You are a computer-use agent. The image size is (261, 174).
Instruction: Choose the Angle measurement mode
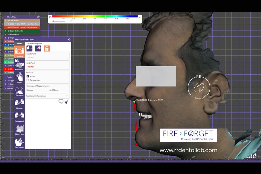point(19,78)
